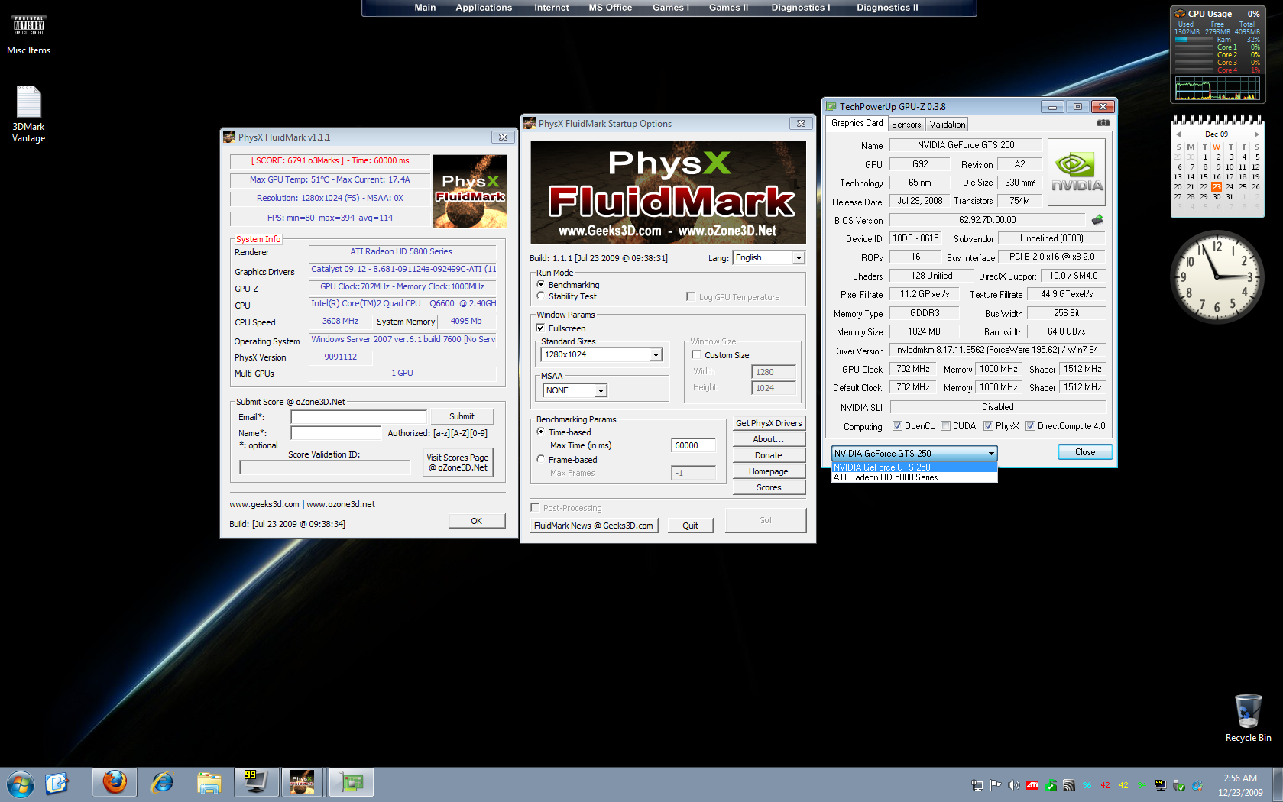
Task: Click the Max Time 60000 input field
Action: tap(693, 445)
